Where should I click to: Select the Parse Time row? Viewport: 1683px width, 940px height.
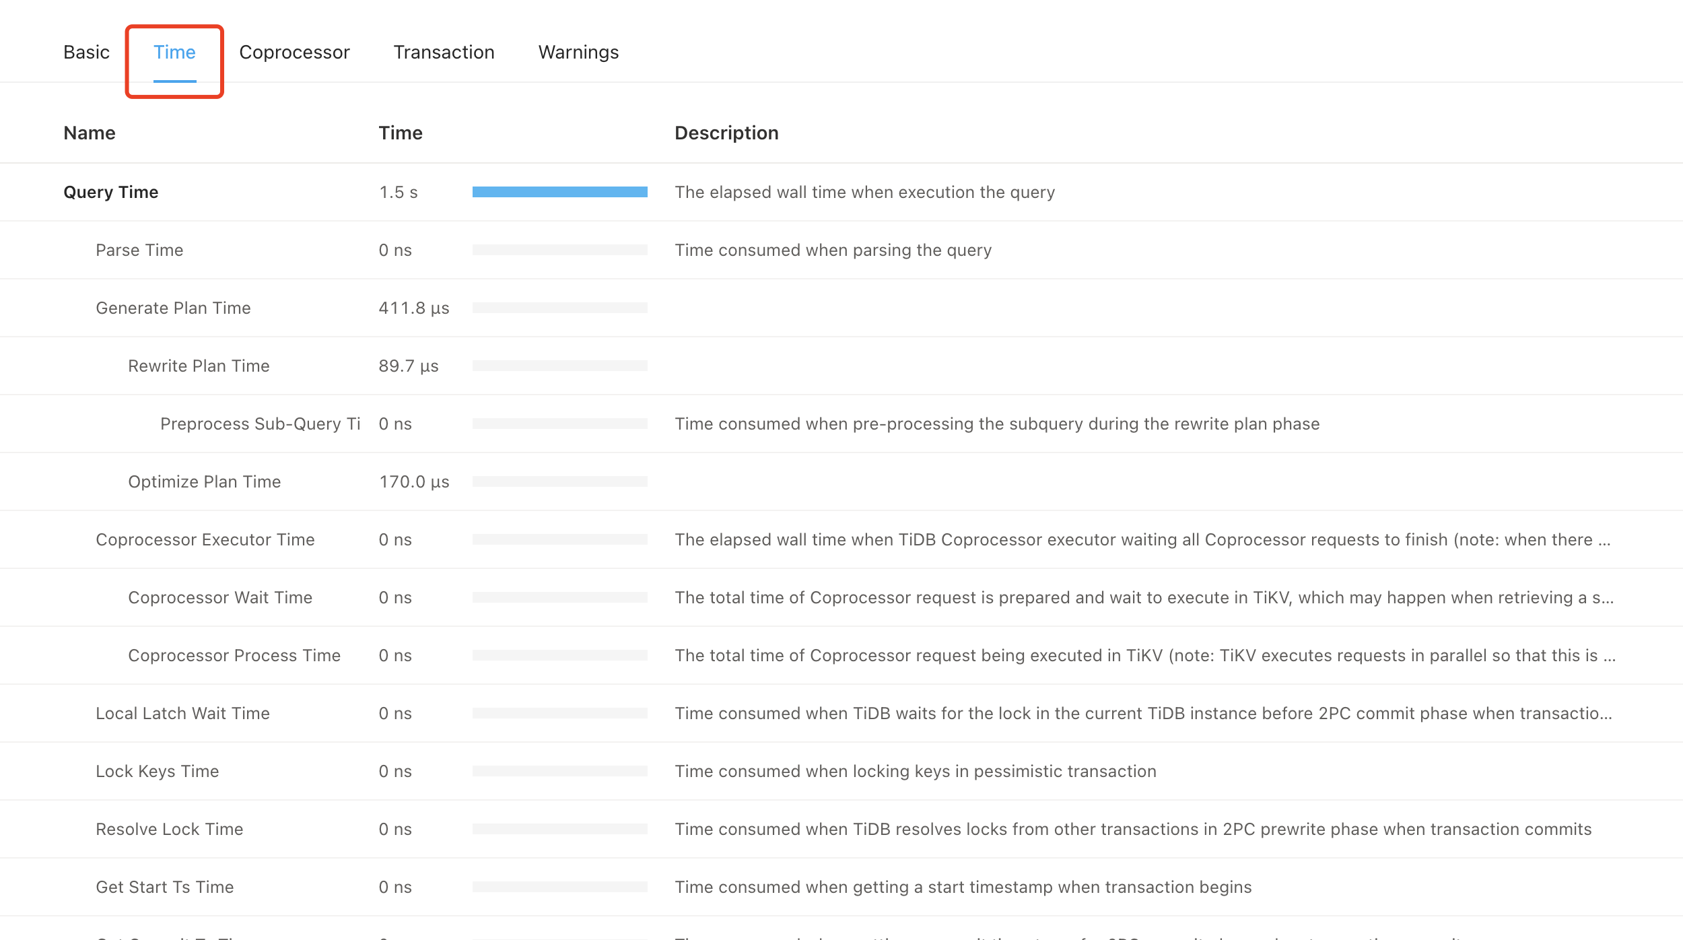click(139, 250)
